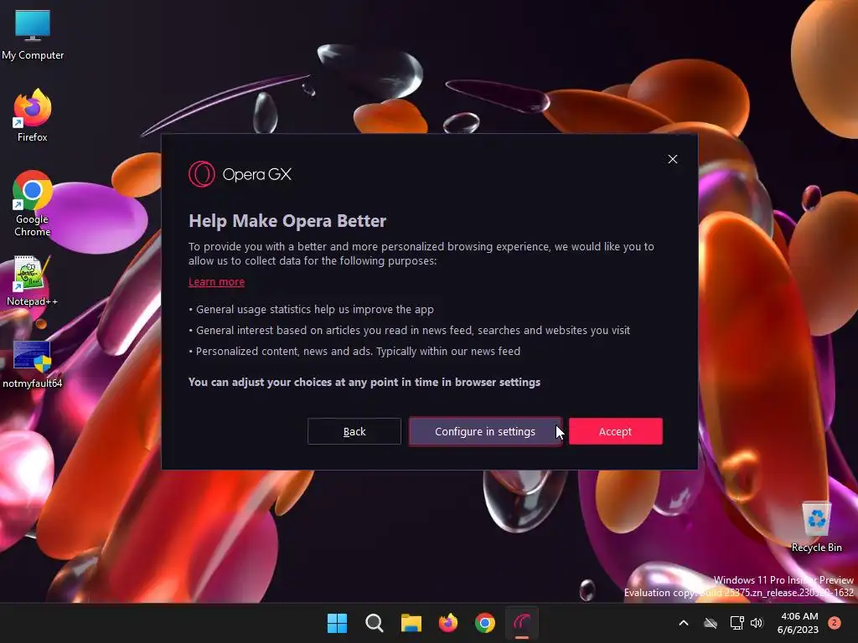
Task: Show hidden system tray icons
Action: click(684, 623)
